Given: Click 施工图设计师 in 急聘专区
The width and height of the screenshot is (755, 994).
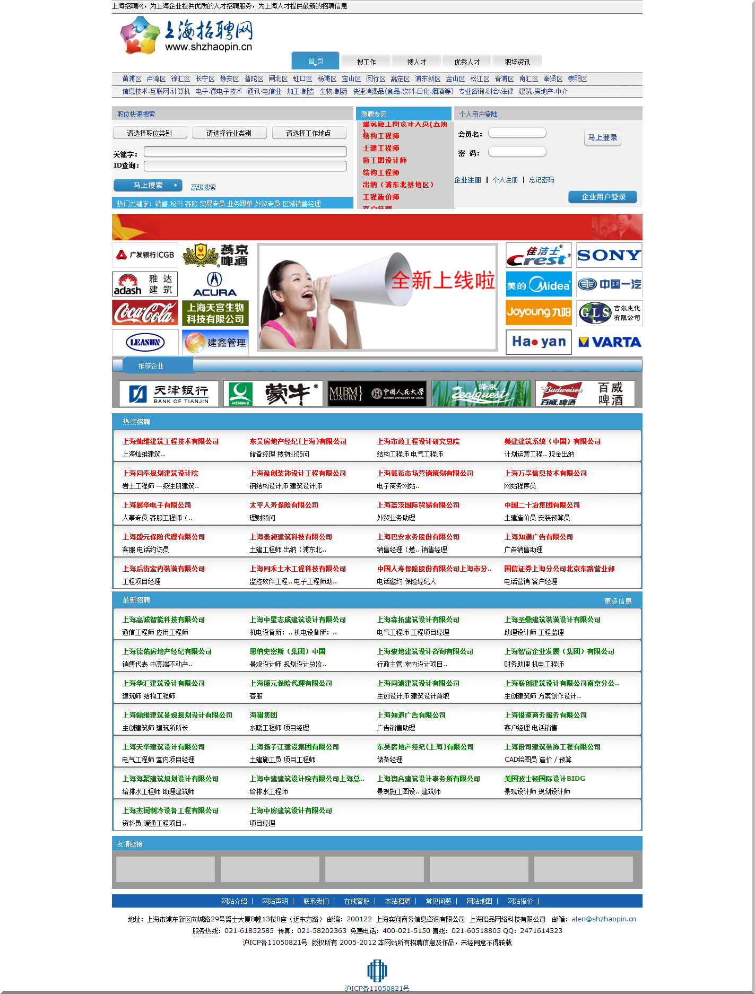Looking at the screenshot, I should 385,160.
